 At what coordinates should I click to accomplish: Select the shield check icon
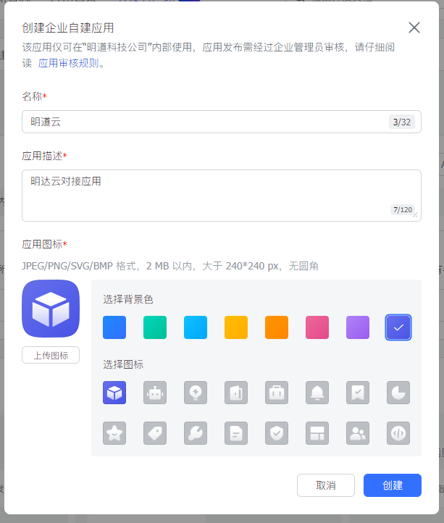coord(277,433)
